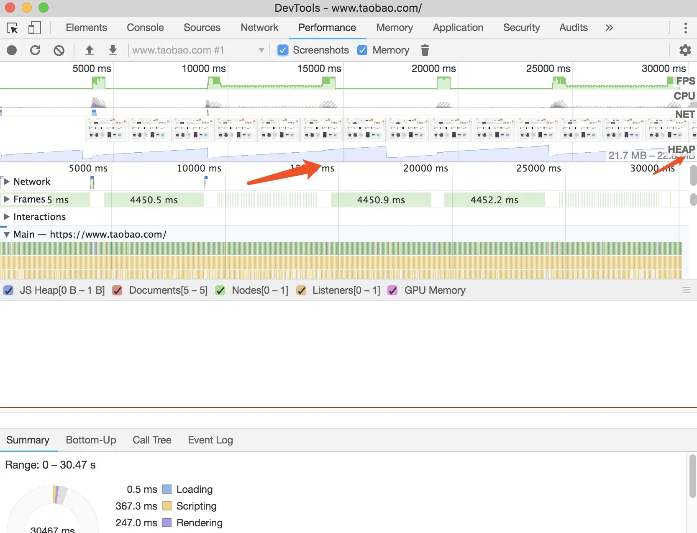Open the Network tab

tap(259, 28)
